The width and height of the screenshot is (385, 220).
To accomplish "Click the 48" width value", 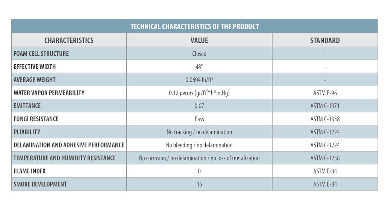I will tap(199, 67).
